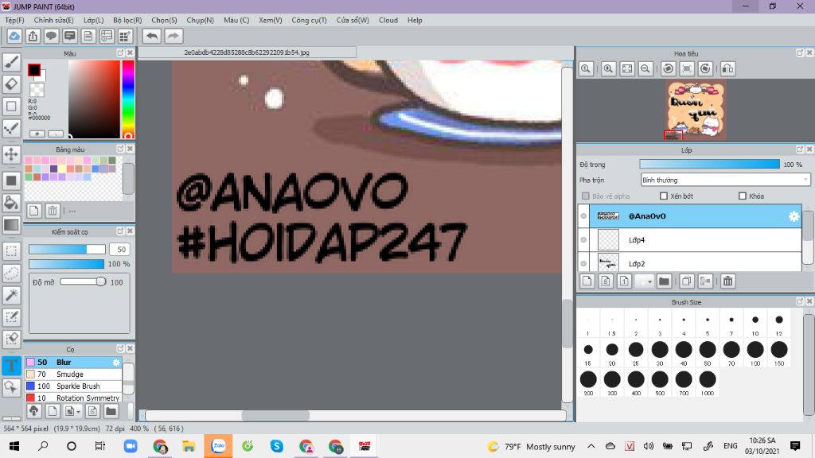Select the Rotation Symmetry brush
The width and height of the screenshot is (815, 458).
point(73,398)
